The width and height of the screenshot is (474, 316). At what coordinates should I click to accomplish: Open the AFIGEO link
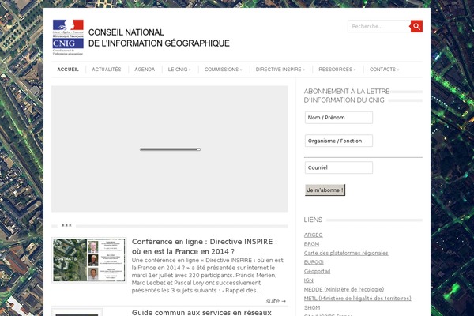pos(313,235)
